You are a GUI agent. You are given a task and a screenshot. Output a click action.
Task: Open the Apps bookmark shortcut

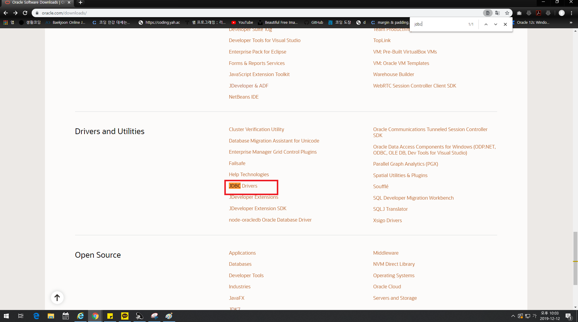(9, 23)
